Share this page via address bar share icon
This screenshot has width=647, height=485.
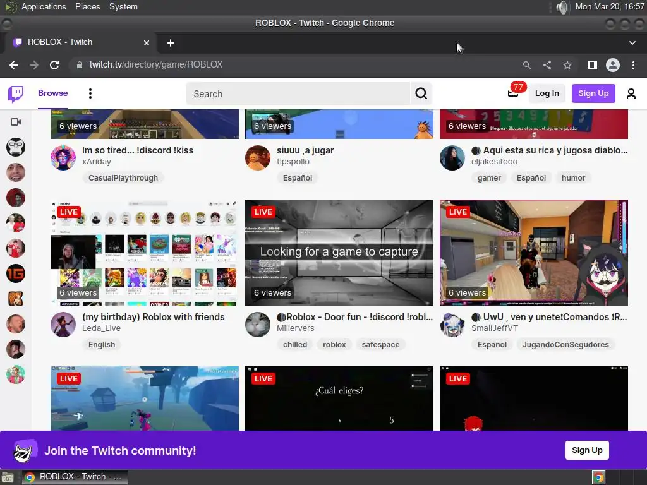pyautogui.click(x=547, y=65)
